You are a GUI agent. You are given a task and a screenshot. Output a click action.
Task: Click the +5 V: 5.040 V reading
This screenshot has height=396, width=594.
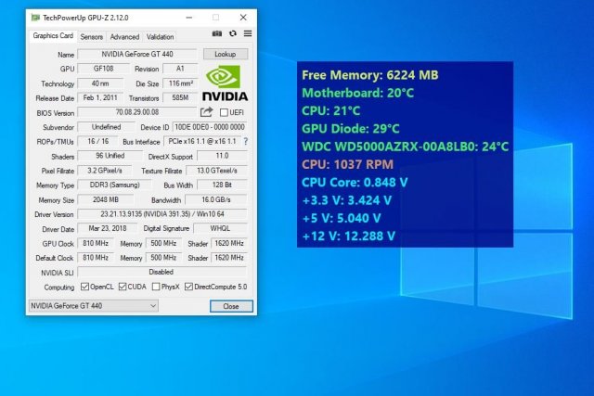pyautogui.click(x=342, y=218)
